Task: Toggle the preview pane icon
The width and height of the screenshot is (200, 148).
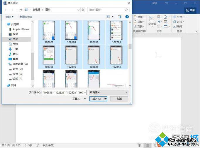Action: click(x=120, y=17)
